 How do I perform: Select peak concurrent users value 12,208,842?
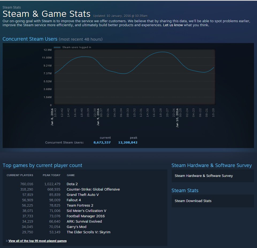point(128,142)
